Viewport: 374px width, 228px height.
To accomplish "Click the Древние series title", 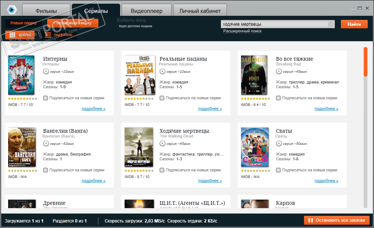I will click(54, 203).
